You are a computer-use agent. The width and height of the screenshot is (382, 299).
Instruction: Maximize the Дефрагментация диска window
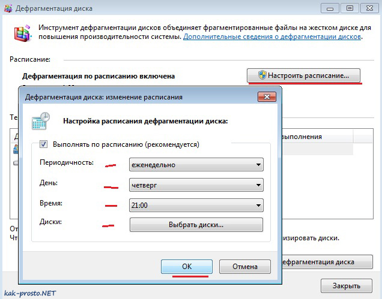pyautogui.click(x=350, y=8)
